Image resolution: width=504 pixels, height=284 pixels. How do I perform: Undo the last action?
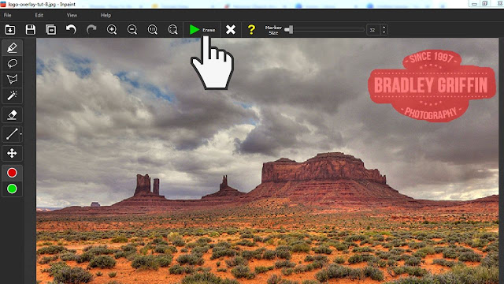[71, 30]
